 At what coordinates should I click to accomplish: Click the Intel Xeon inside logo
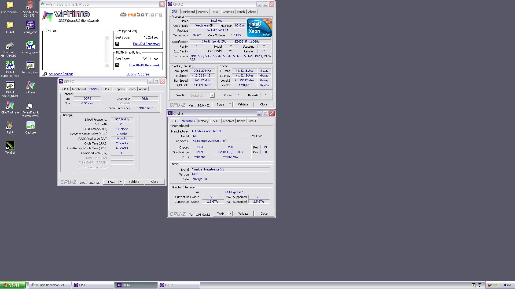259,28
